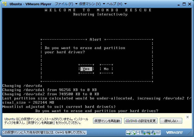Image resolution: width=194 pixels, height=137 pixels.
Task: Click 通知しない to stop notifications
Action: pyautogui.click(x=171, y=121)
